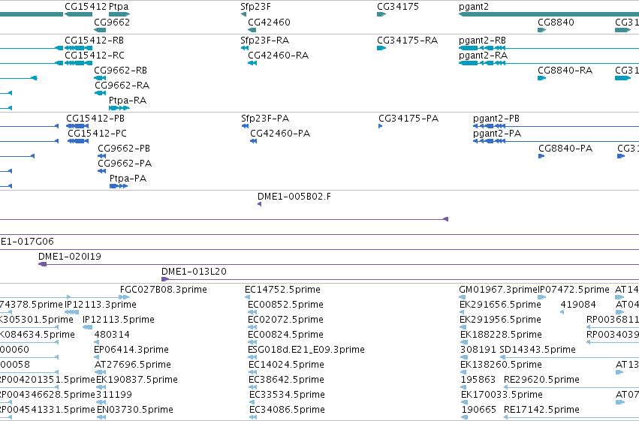Click transcript label CG9662-RA
The image size is (639, 421).
tap(122, 86)
